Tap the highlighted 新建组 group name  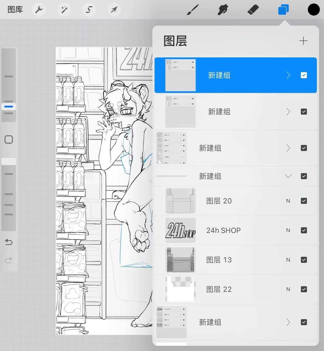coord(219,75)
